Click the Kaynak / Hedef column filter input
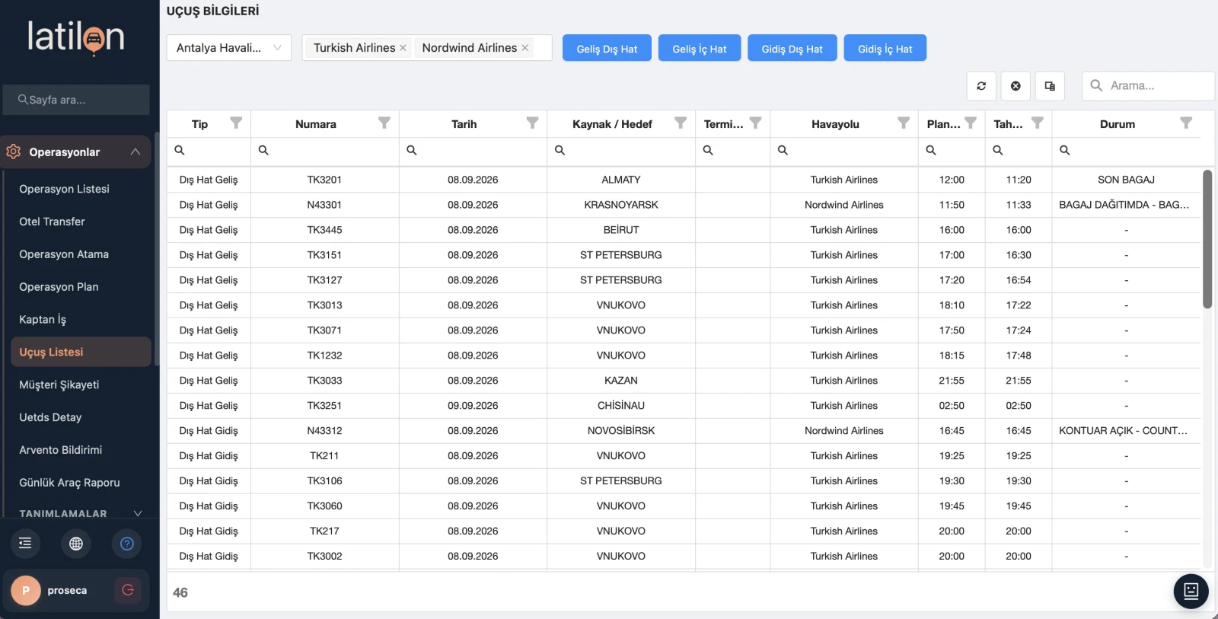 click(x=621, y=151)
